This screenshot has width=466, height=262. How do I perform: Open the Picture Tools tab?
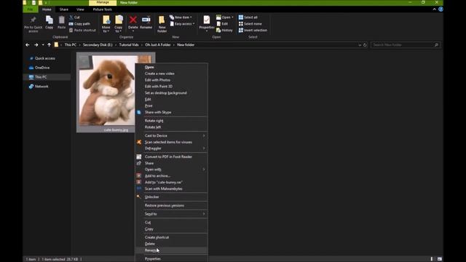[103, 9]
